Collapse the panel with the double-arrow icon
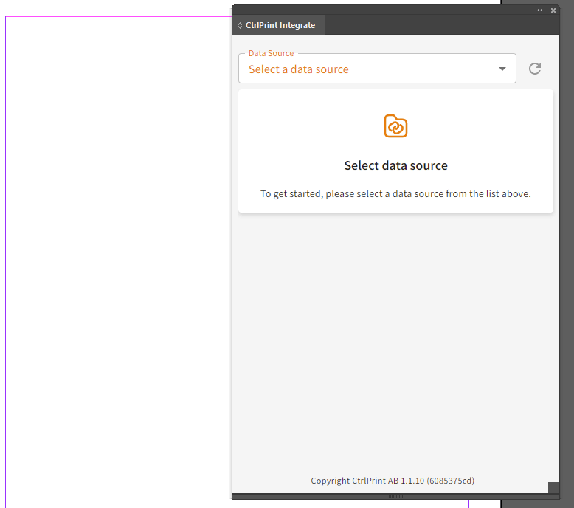This screenshot has height=508, width=574. (540, 10)
